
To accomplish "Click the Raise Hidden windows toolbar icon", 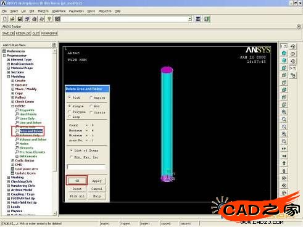I will pos(198,19).
